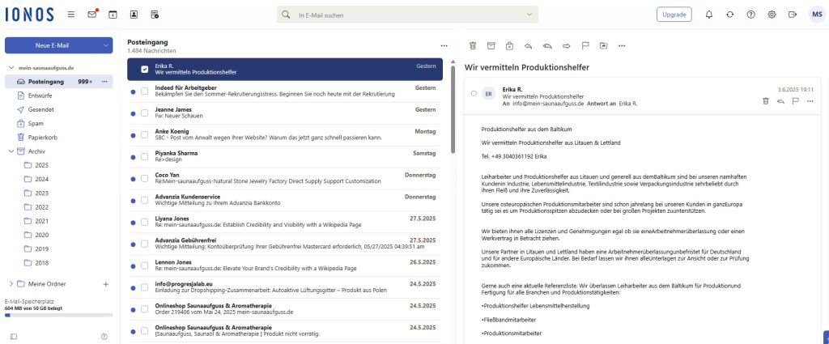Click the refresh icon in header
This screenshot has height=344, width=829.
730,15
